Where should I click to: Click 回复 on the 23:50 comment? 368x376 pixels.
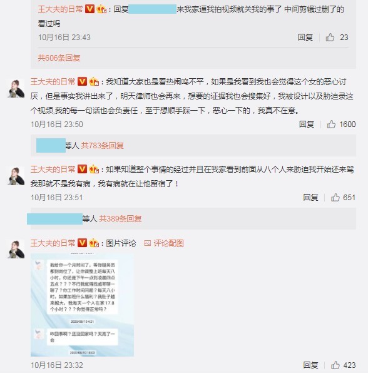306,124
